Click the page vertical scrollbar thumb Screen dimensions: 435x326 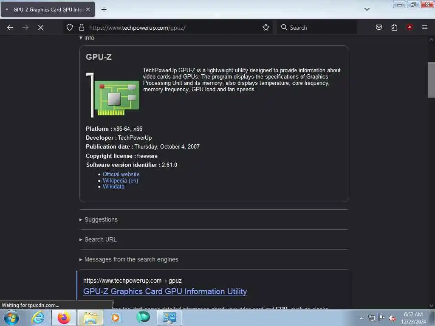tap(431, 80)
